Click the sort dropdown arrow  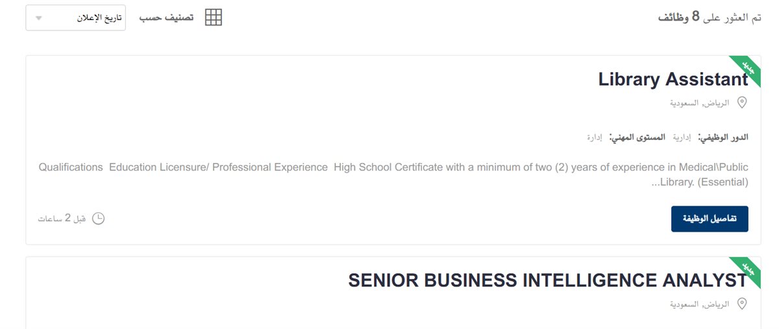click(38, 18)
